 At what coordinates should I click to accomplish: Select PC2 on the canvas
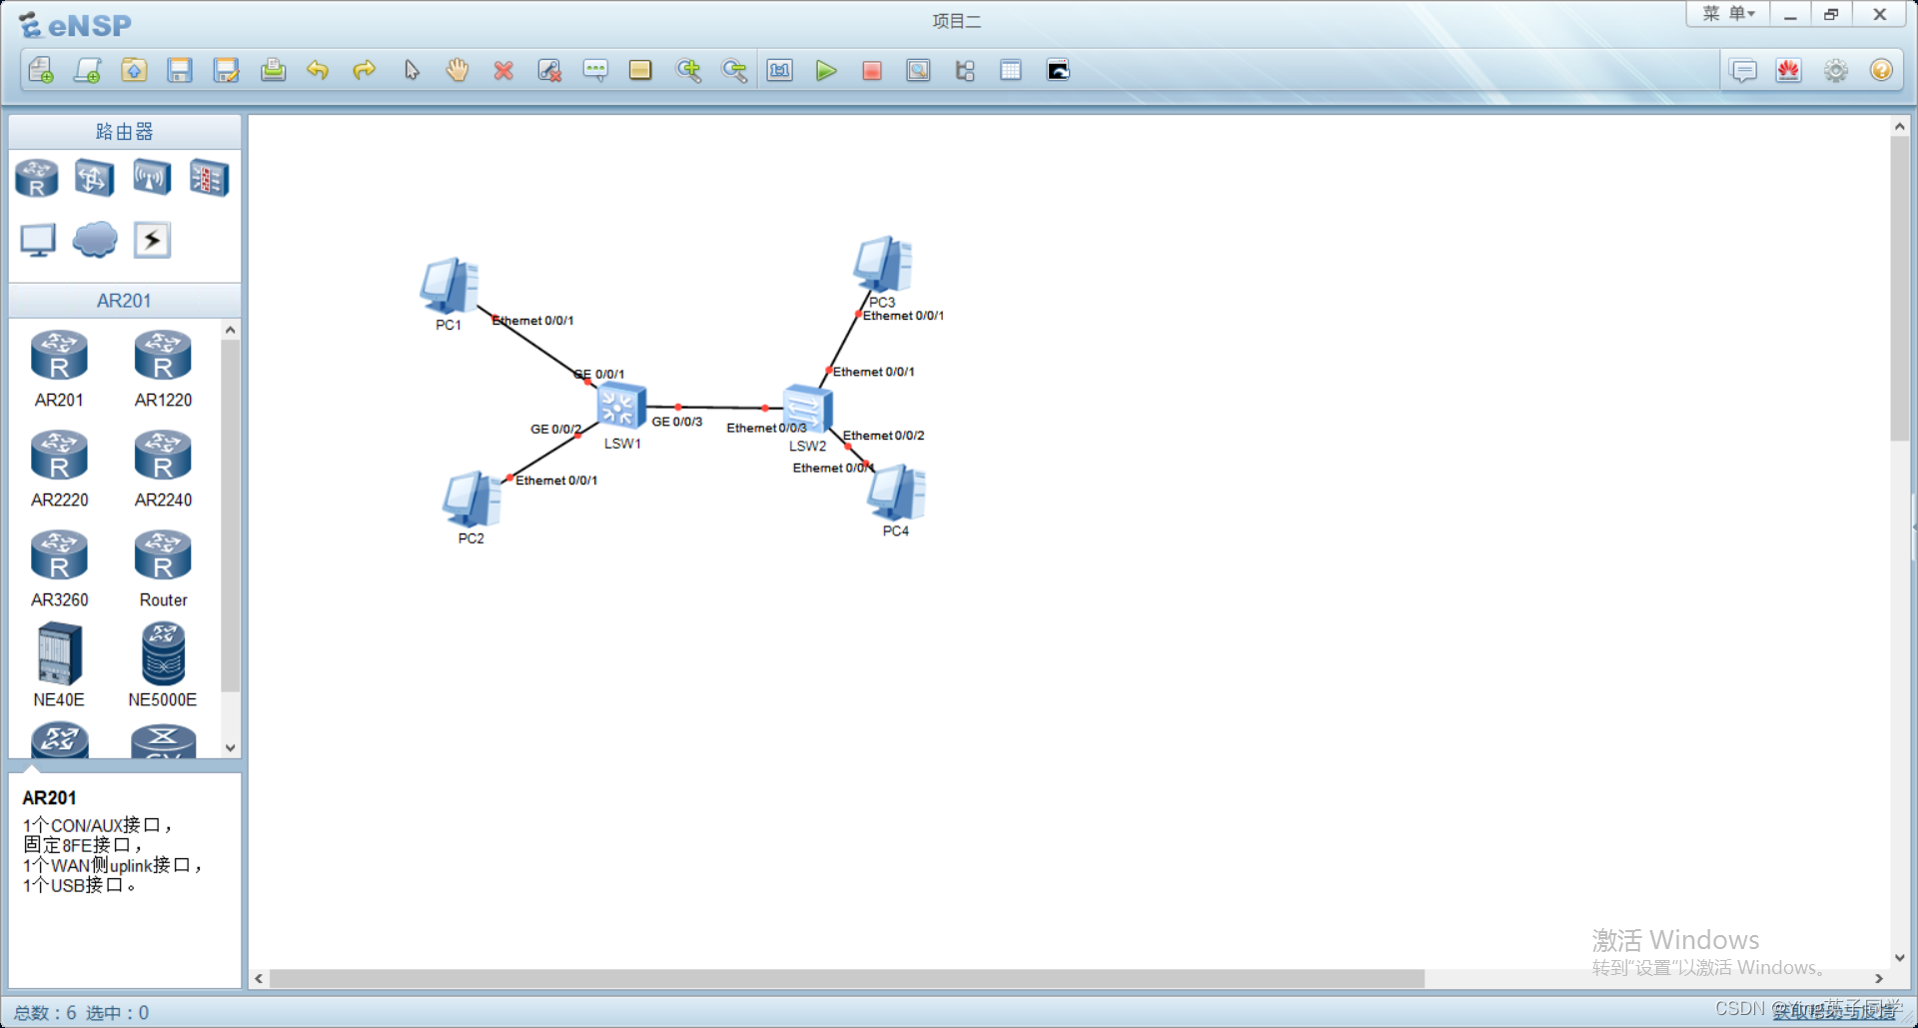(472, 500)
